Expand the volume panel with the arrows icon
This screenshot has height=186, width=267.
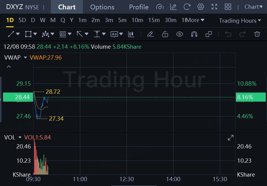tap(231, 138)
